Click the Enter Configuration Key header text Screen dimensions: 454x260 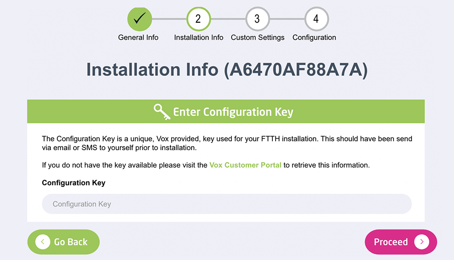point(233,112)
